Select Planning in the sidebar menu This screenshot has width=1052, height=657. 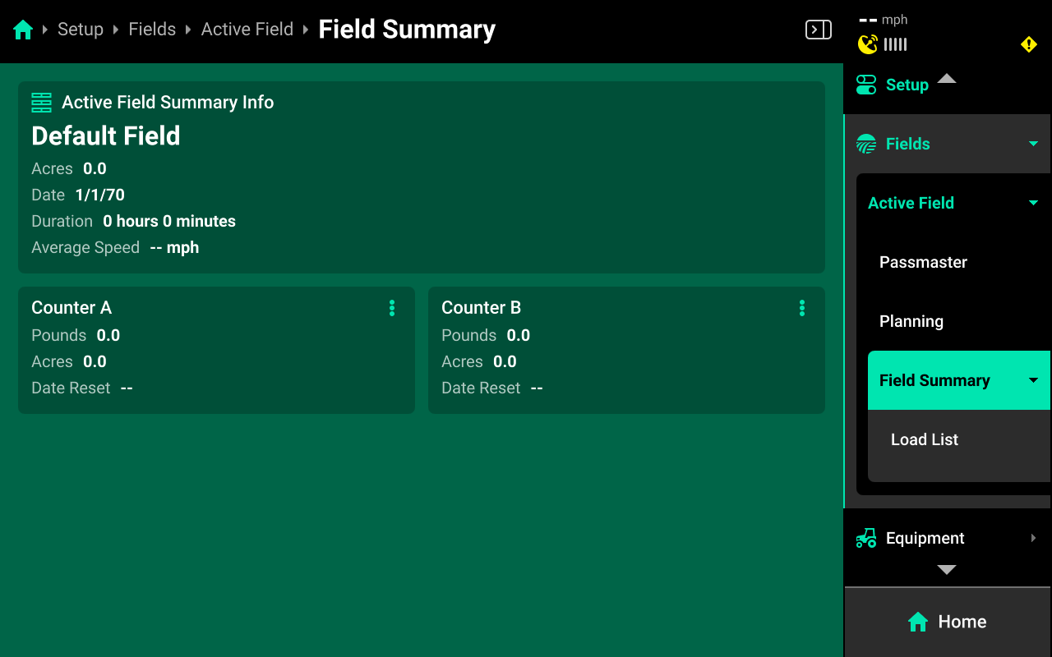pos(911,321)
